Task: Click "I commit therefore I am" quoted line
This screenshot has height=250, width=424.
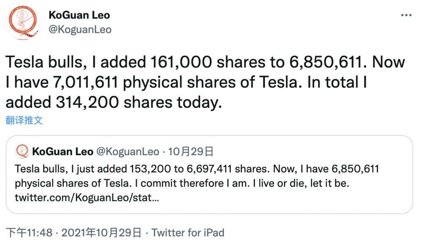Action: click(x=192, y=184)
